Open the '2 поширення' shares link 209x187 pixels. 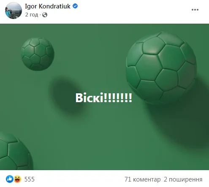click(x=183, y=179)
